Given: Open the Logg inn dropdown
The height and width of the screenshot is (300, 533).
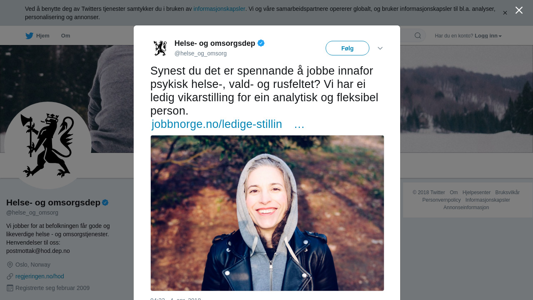Looking at the screenshot, I should pos(488,36).
